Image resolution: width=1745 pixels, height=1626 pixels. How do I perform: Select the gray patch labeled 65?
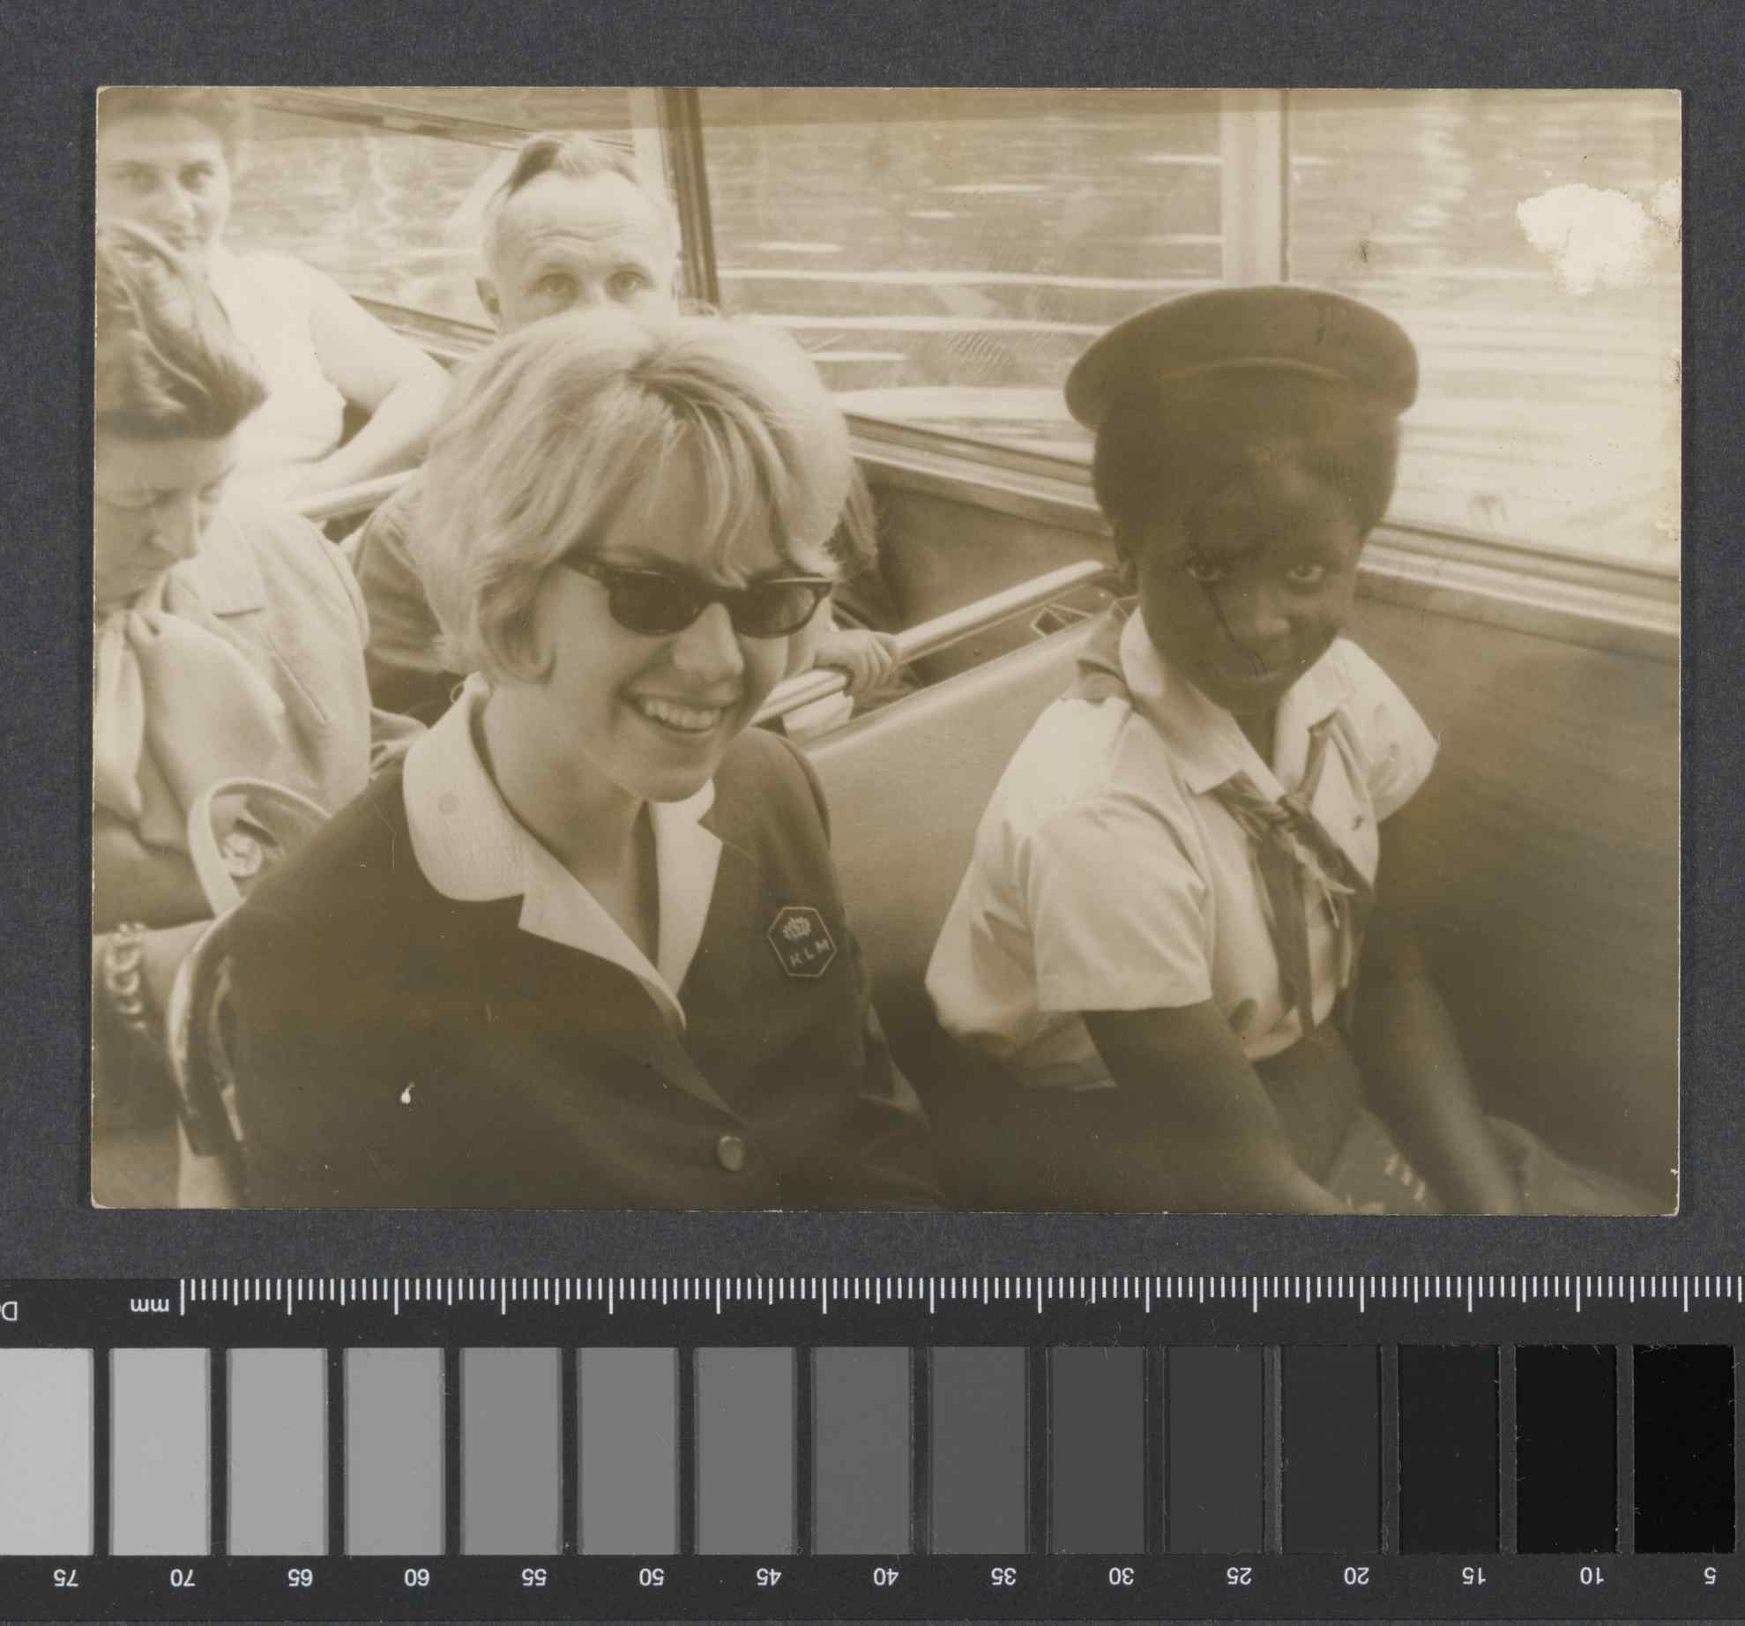[x=277, y=1450]
